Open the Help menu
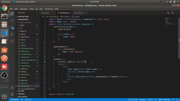The image size is (180, 101). pyautogui.click(x=56, y=9)
